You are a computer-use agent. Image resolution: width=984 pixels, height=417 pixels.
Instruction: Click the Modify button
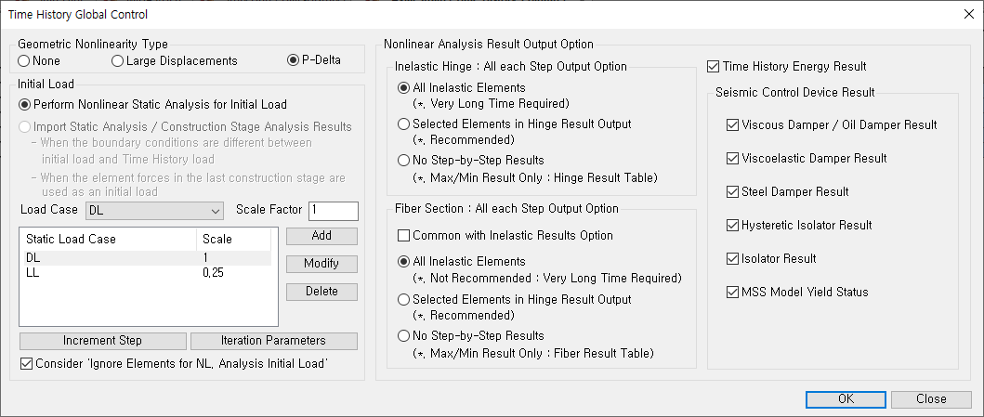[321, 264]
